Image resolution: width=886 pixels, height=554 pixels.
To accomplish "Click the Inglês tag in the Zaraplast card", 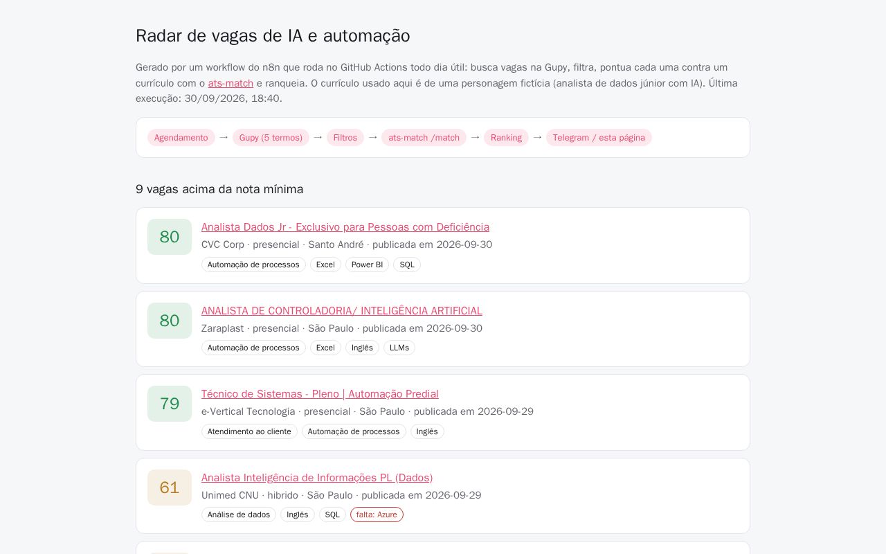I will click(x=362, y=348).
